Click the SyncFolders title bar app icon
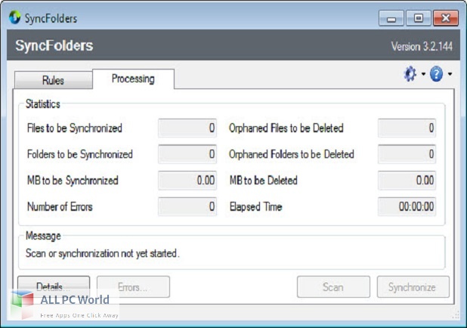The image size is (467, 328). coord(14,17)
